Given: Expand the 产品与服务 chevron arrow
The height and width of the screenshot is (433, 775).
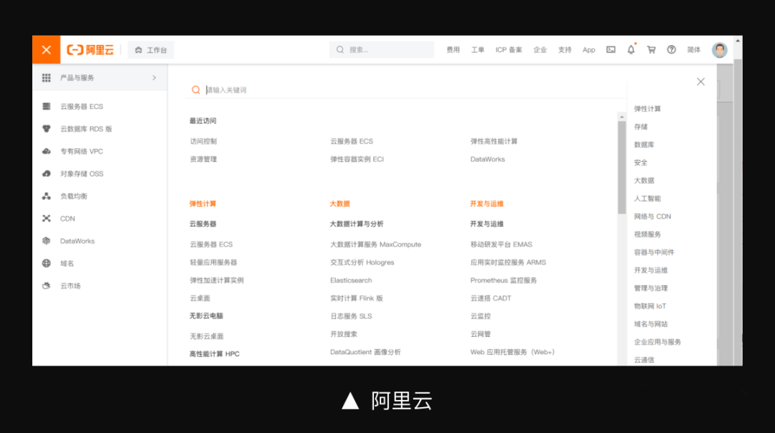Looking at the screenshot, I should pyautogui.click(x=154, y=77).
